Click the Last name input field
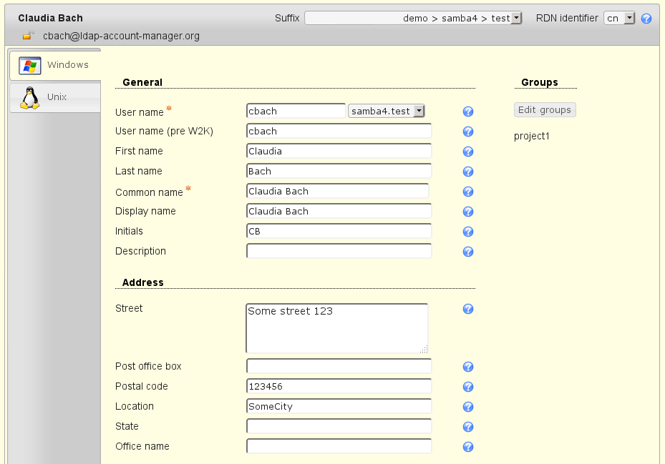 (x=339, y=171)
